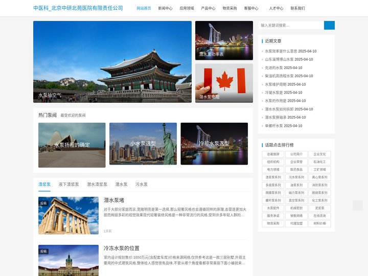Click the 污水泵系列 tag
The image size is (368, 276).
tap(296, 177)
